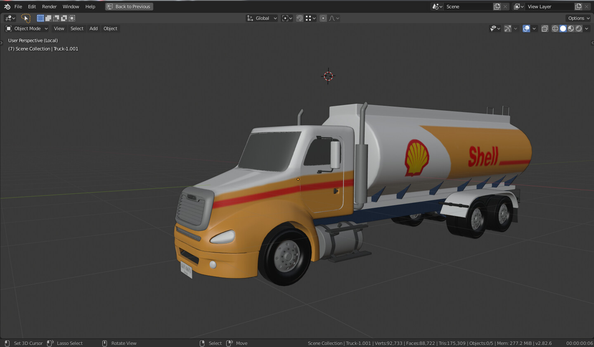Image resolution: width=594 pixels, height=347 pixels.
Task: Open the Help menu
Action: pos(90,7)
